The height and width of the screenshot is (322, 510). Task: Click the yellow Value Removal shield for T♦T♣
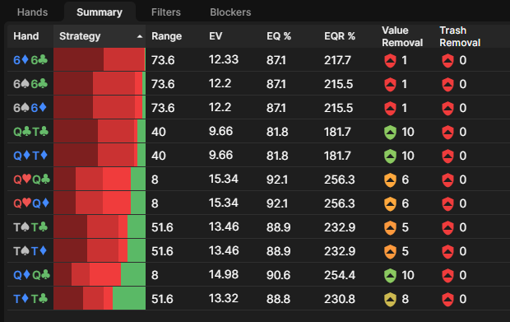[390, 300]
